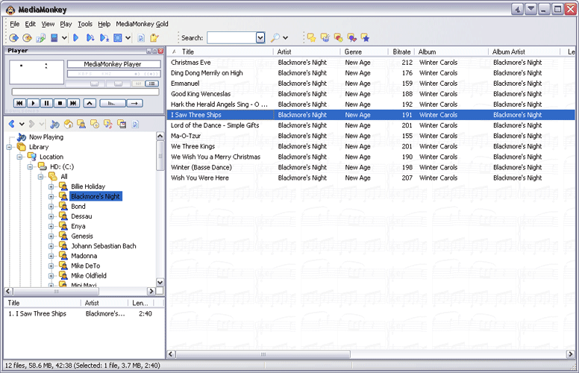The width and height of the screenshot is (579, 373).
Task: Select Johann Sebastian Bach in the tree
Action: pyautogui.click(x=104, y=246)
